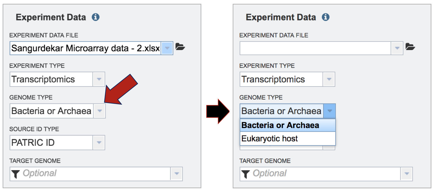Expand the left PATRIC ID source type dropdown

pos(99,143)
